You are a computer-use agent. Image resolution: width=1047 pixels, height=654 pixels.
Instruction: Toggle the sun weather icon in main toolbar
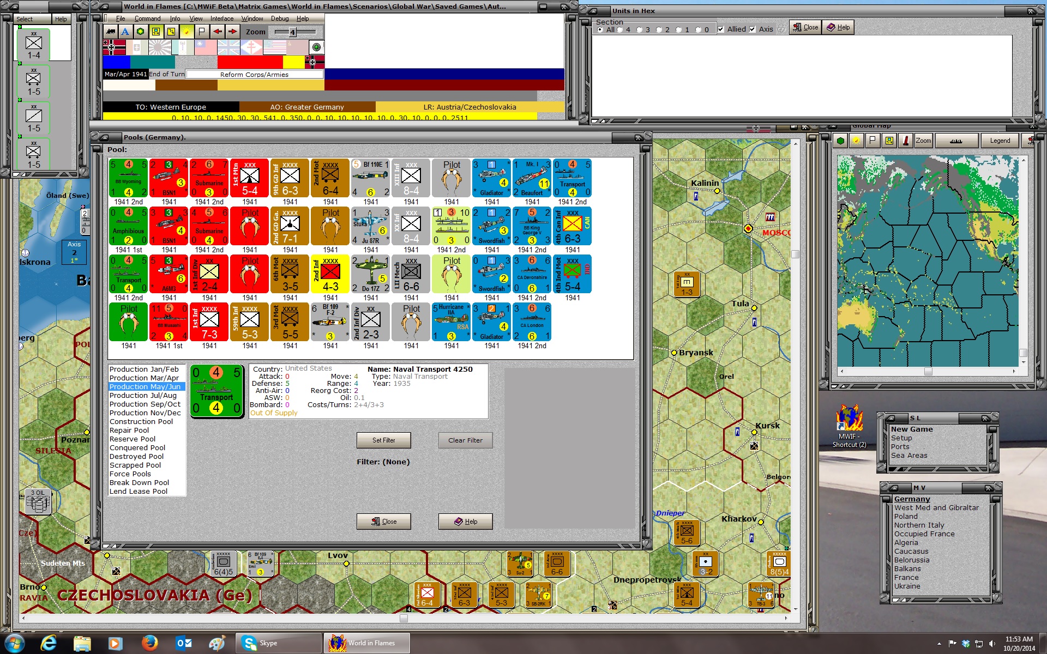click(186, 32)
